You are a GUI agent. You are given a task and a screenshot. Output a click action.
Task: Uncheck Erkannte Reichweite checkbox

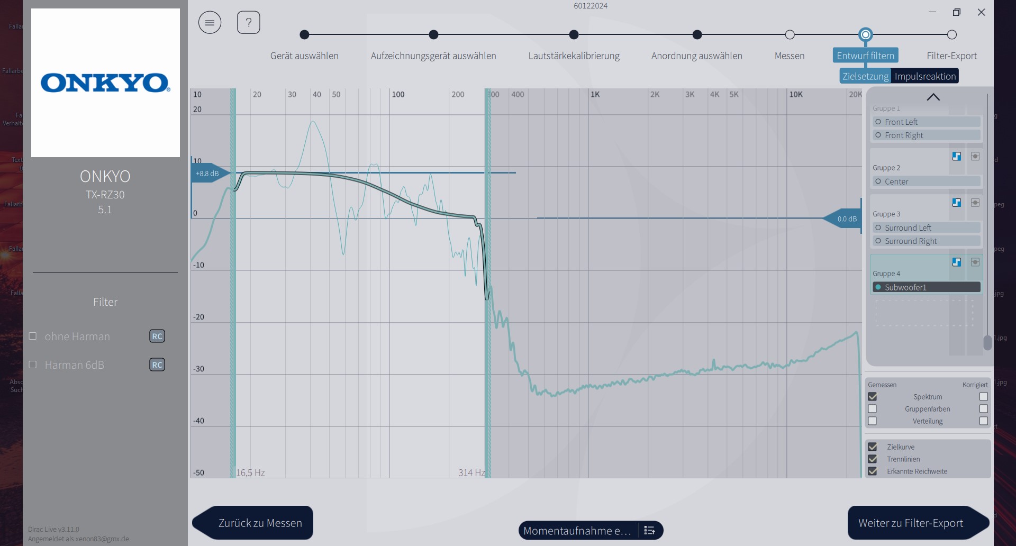coord(873,471)
